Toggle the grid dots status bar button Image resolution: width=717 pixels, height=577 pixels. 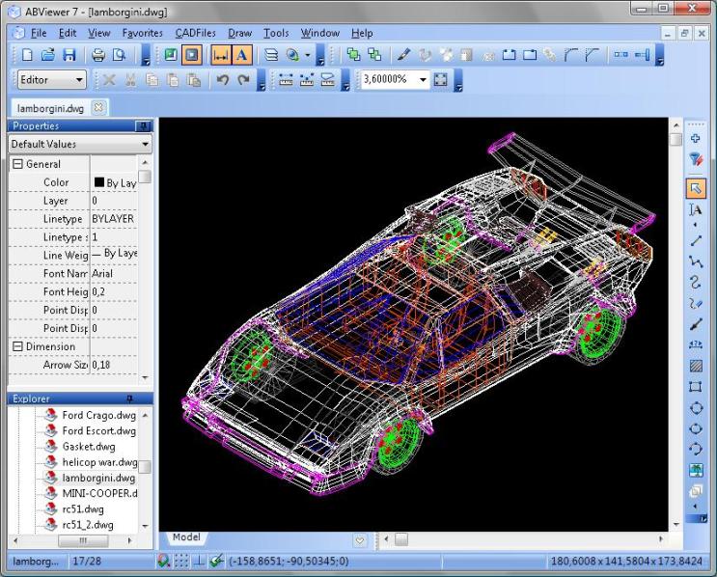181,561
